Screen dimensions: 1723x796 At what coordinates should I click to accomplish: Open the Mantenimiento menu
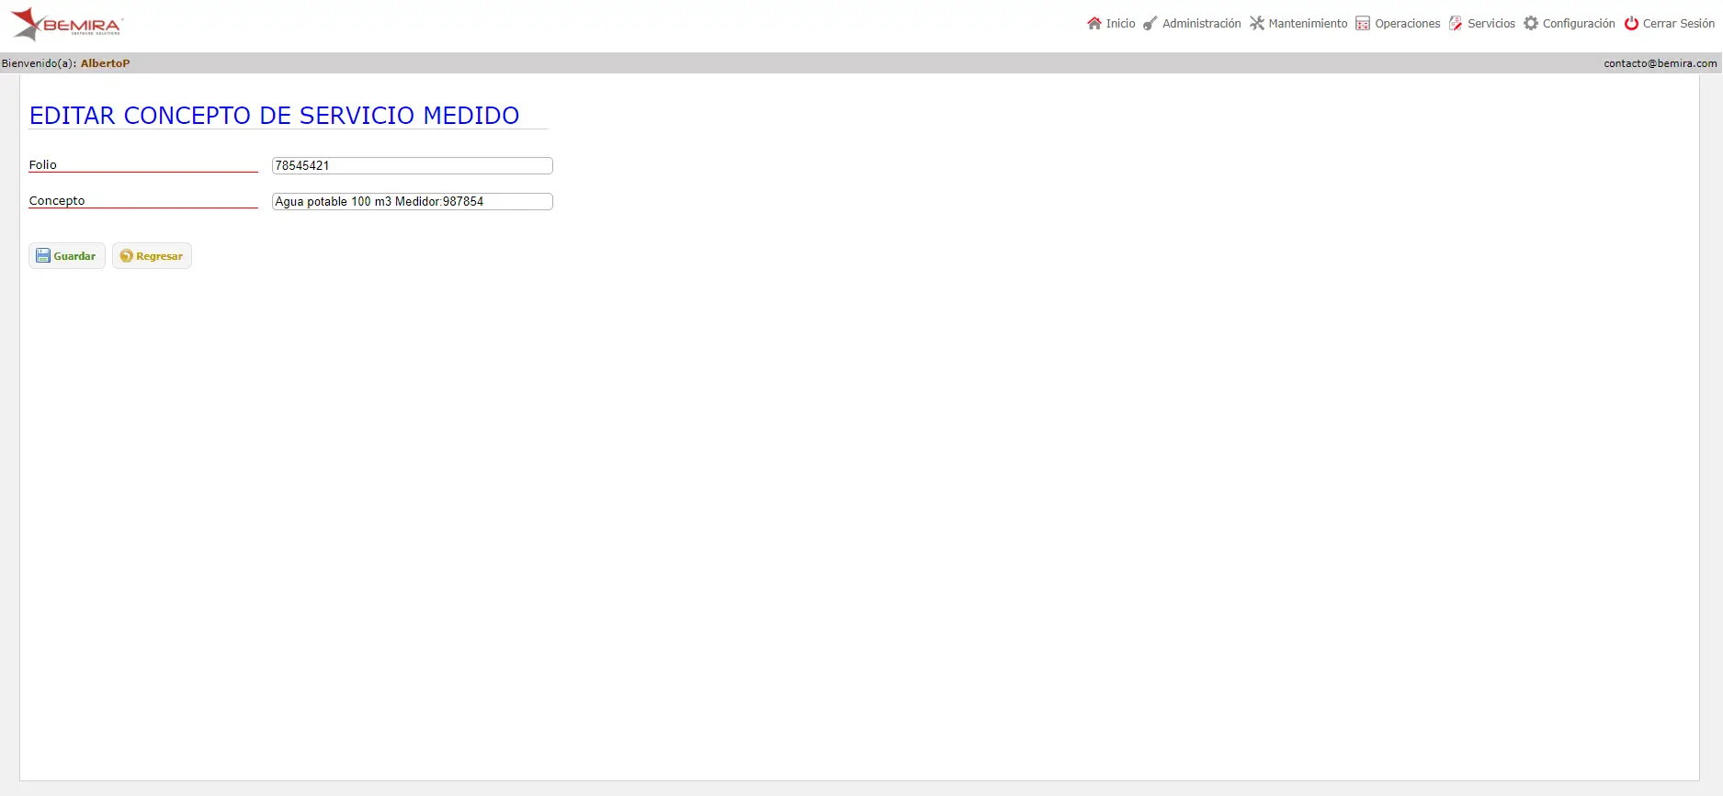click(x=1298, y=24)
